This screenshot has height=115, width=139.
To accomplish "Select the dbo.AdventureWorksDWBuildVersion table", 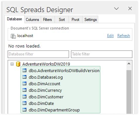I will click(x=64, y=71).
